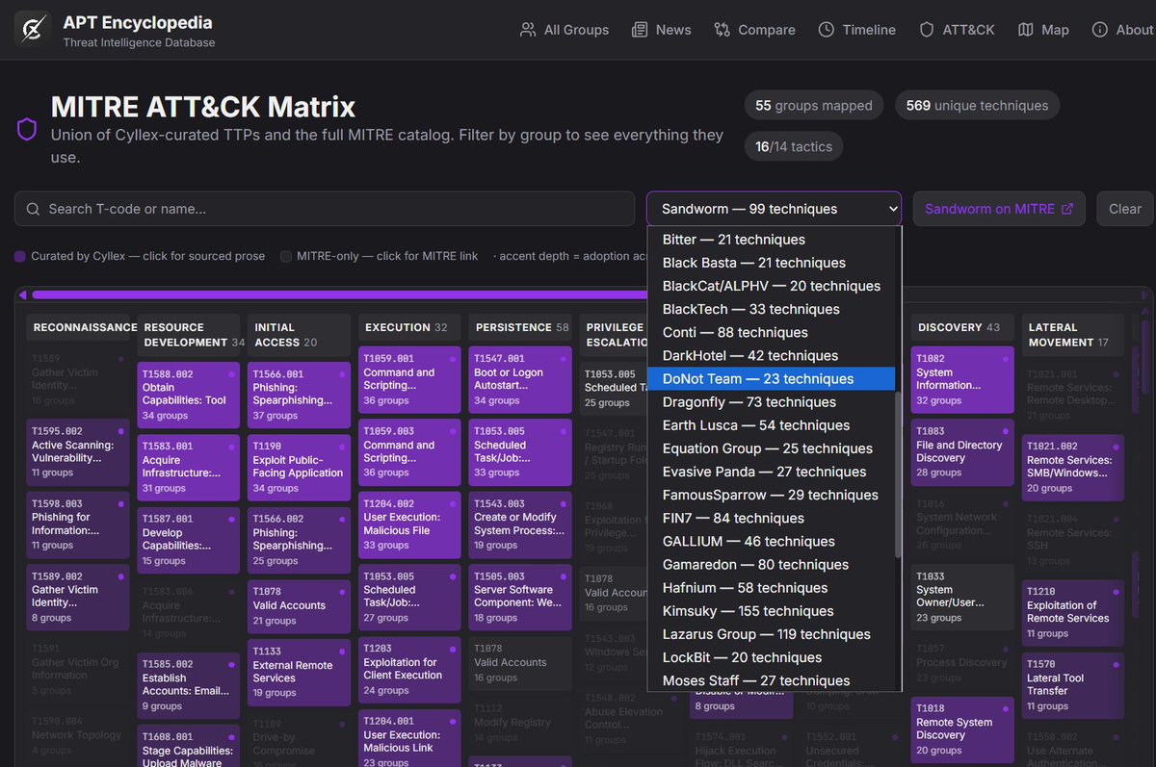Click the Timeline clock icon
Screen dimensions: 1156x767
coord(827,30)
